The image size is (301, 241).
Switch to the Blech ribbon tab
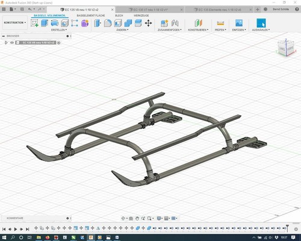pyautogui.click(x=119, y=16)
